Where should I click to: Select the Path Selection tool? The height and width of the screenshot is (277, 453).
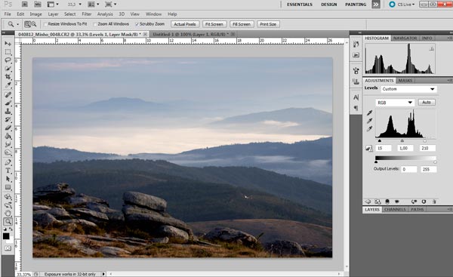click(x=8, y=179)
